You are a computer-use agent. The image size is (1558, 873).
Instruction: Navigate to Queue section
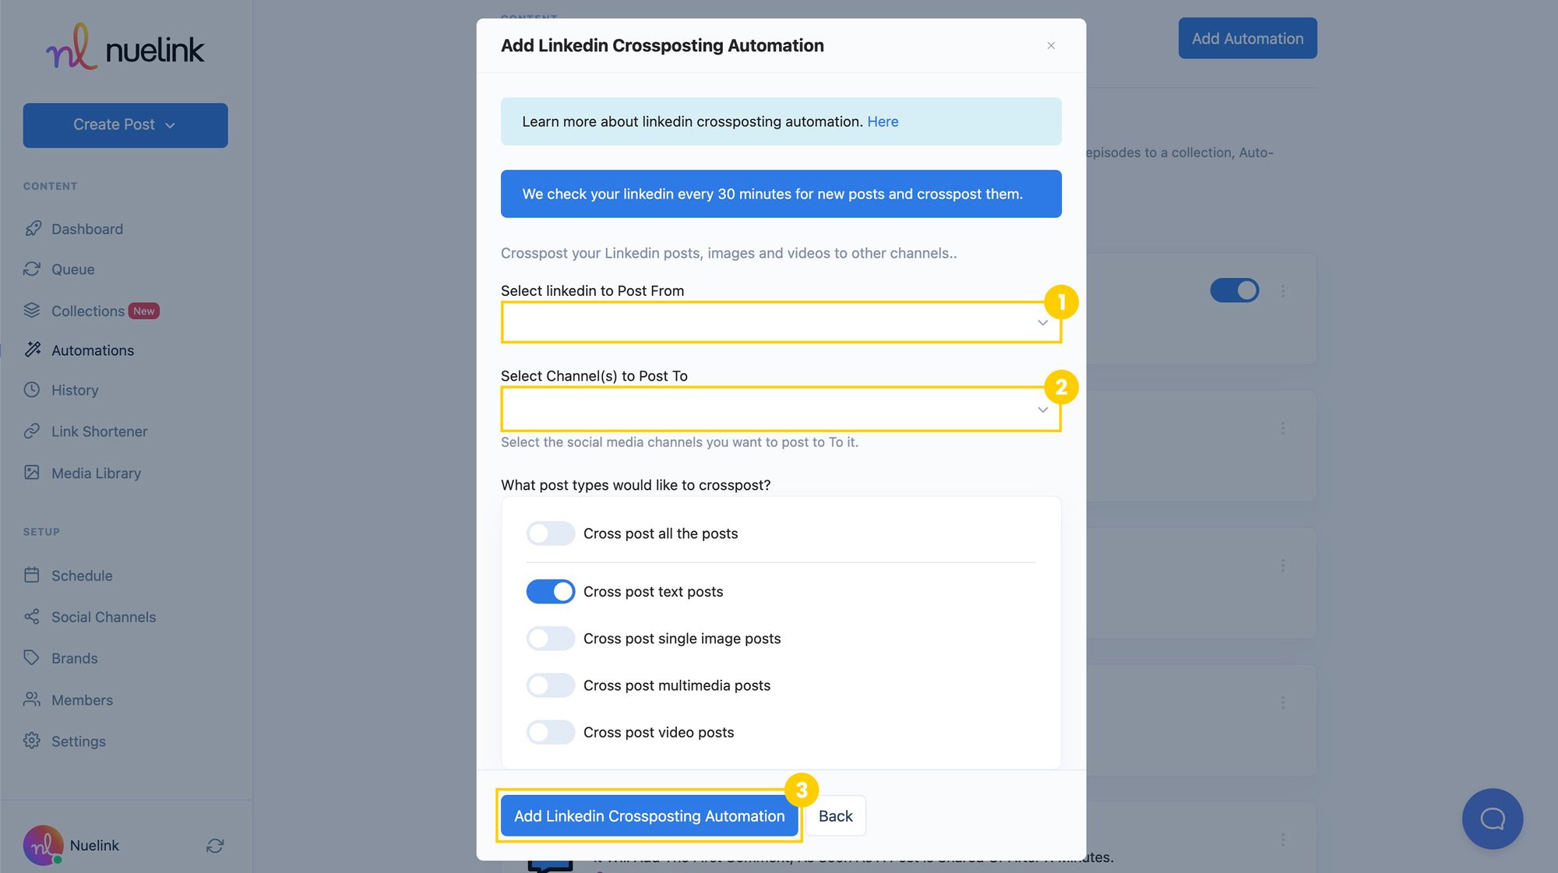tap(72, 269)
